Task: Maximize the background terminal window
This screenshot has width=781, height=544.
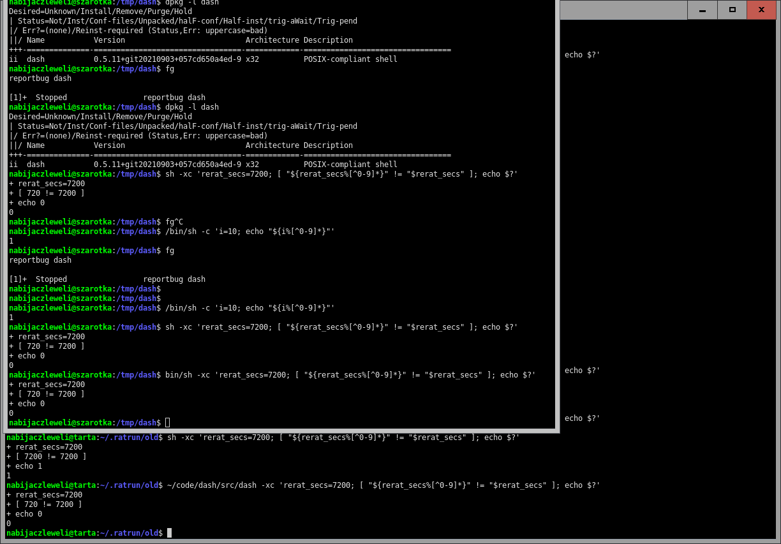Action: pyautogui.click(x=732, y=10)
